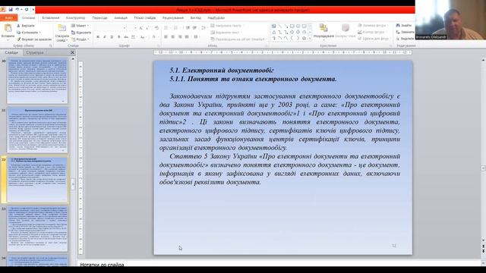
Task: Open the Макет layout dropdown
Action: tap(80, 26)
